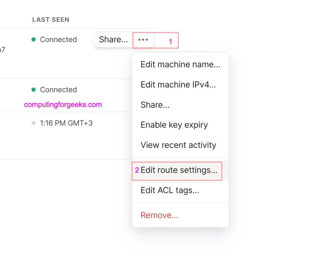The image size is (313, 268).
Task: Open the computingforgeeks.com link text
Action: 63,105
